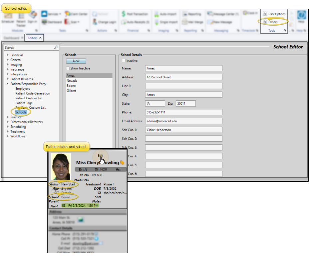Click the Email Address input field
Viewport: 309px width, 257px height.
183,121
